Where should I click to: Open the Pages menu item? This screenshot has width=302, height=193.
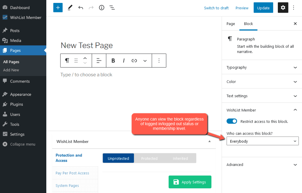tap(23, 50)
